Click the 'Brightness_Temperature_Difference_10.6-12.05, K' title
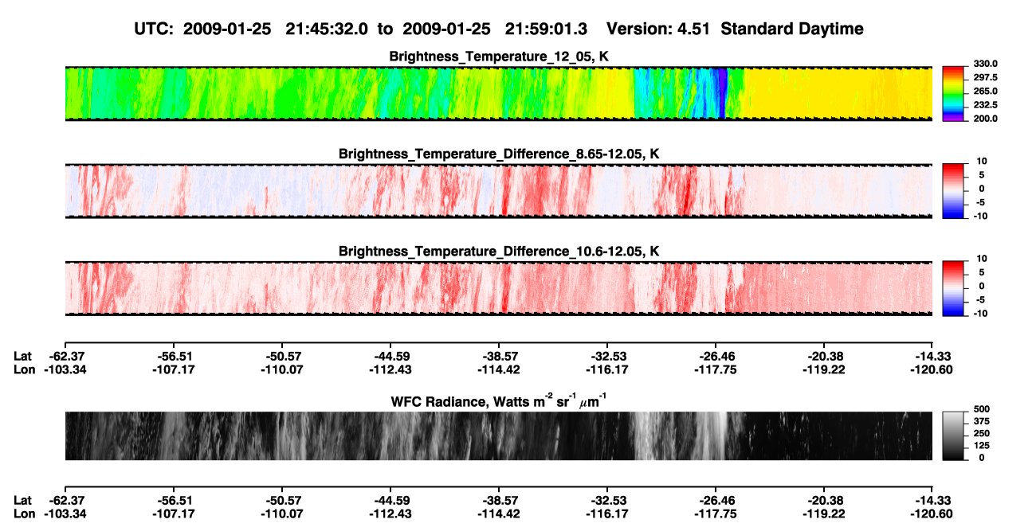This screenshot has width=1036, height=531. click(499, 252)
